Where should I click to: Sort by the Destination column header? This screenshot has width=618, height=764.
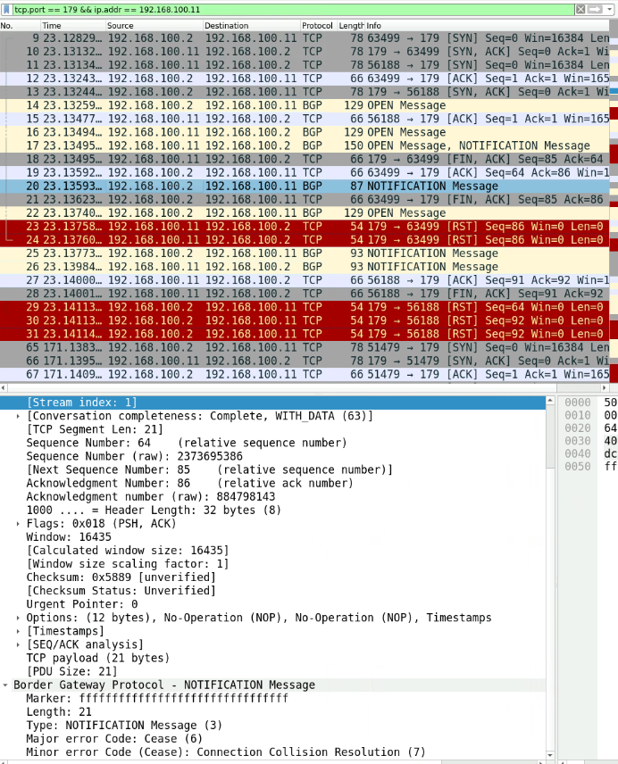coord(251,25)
